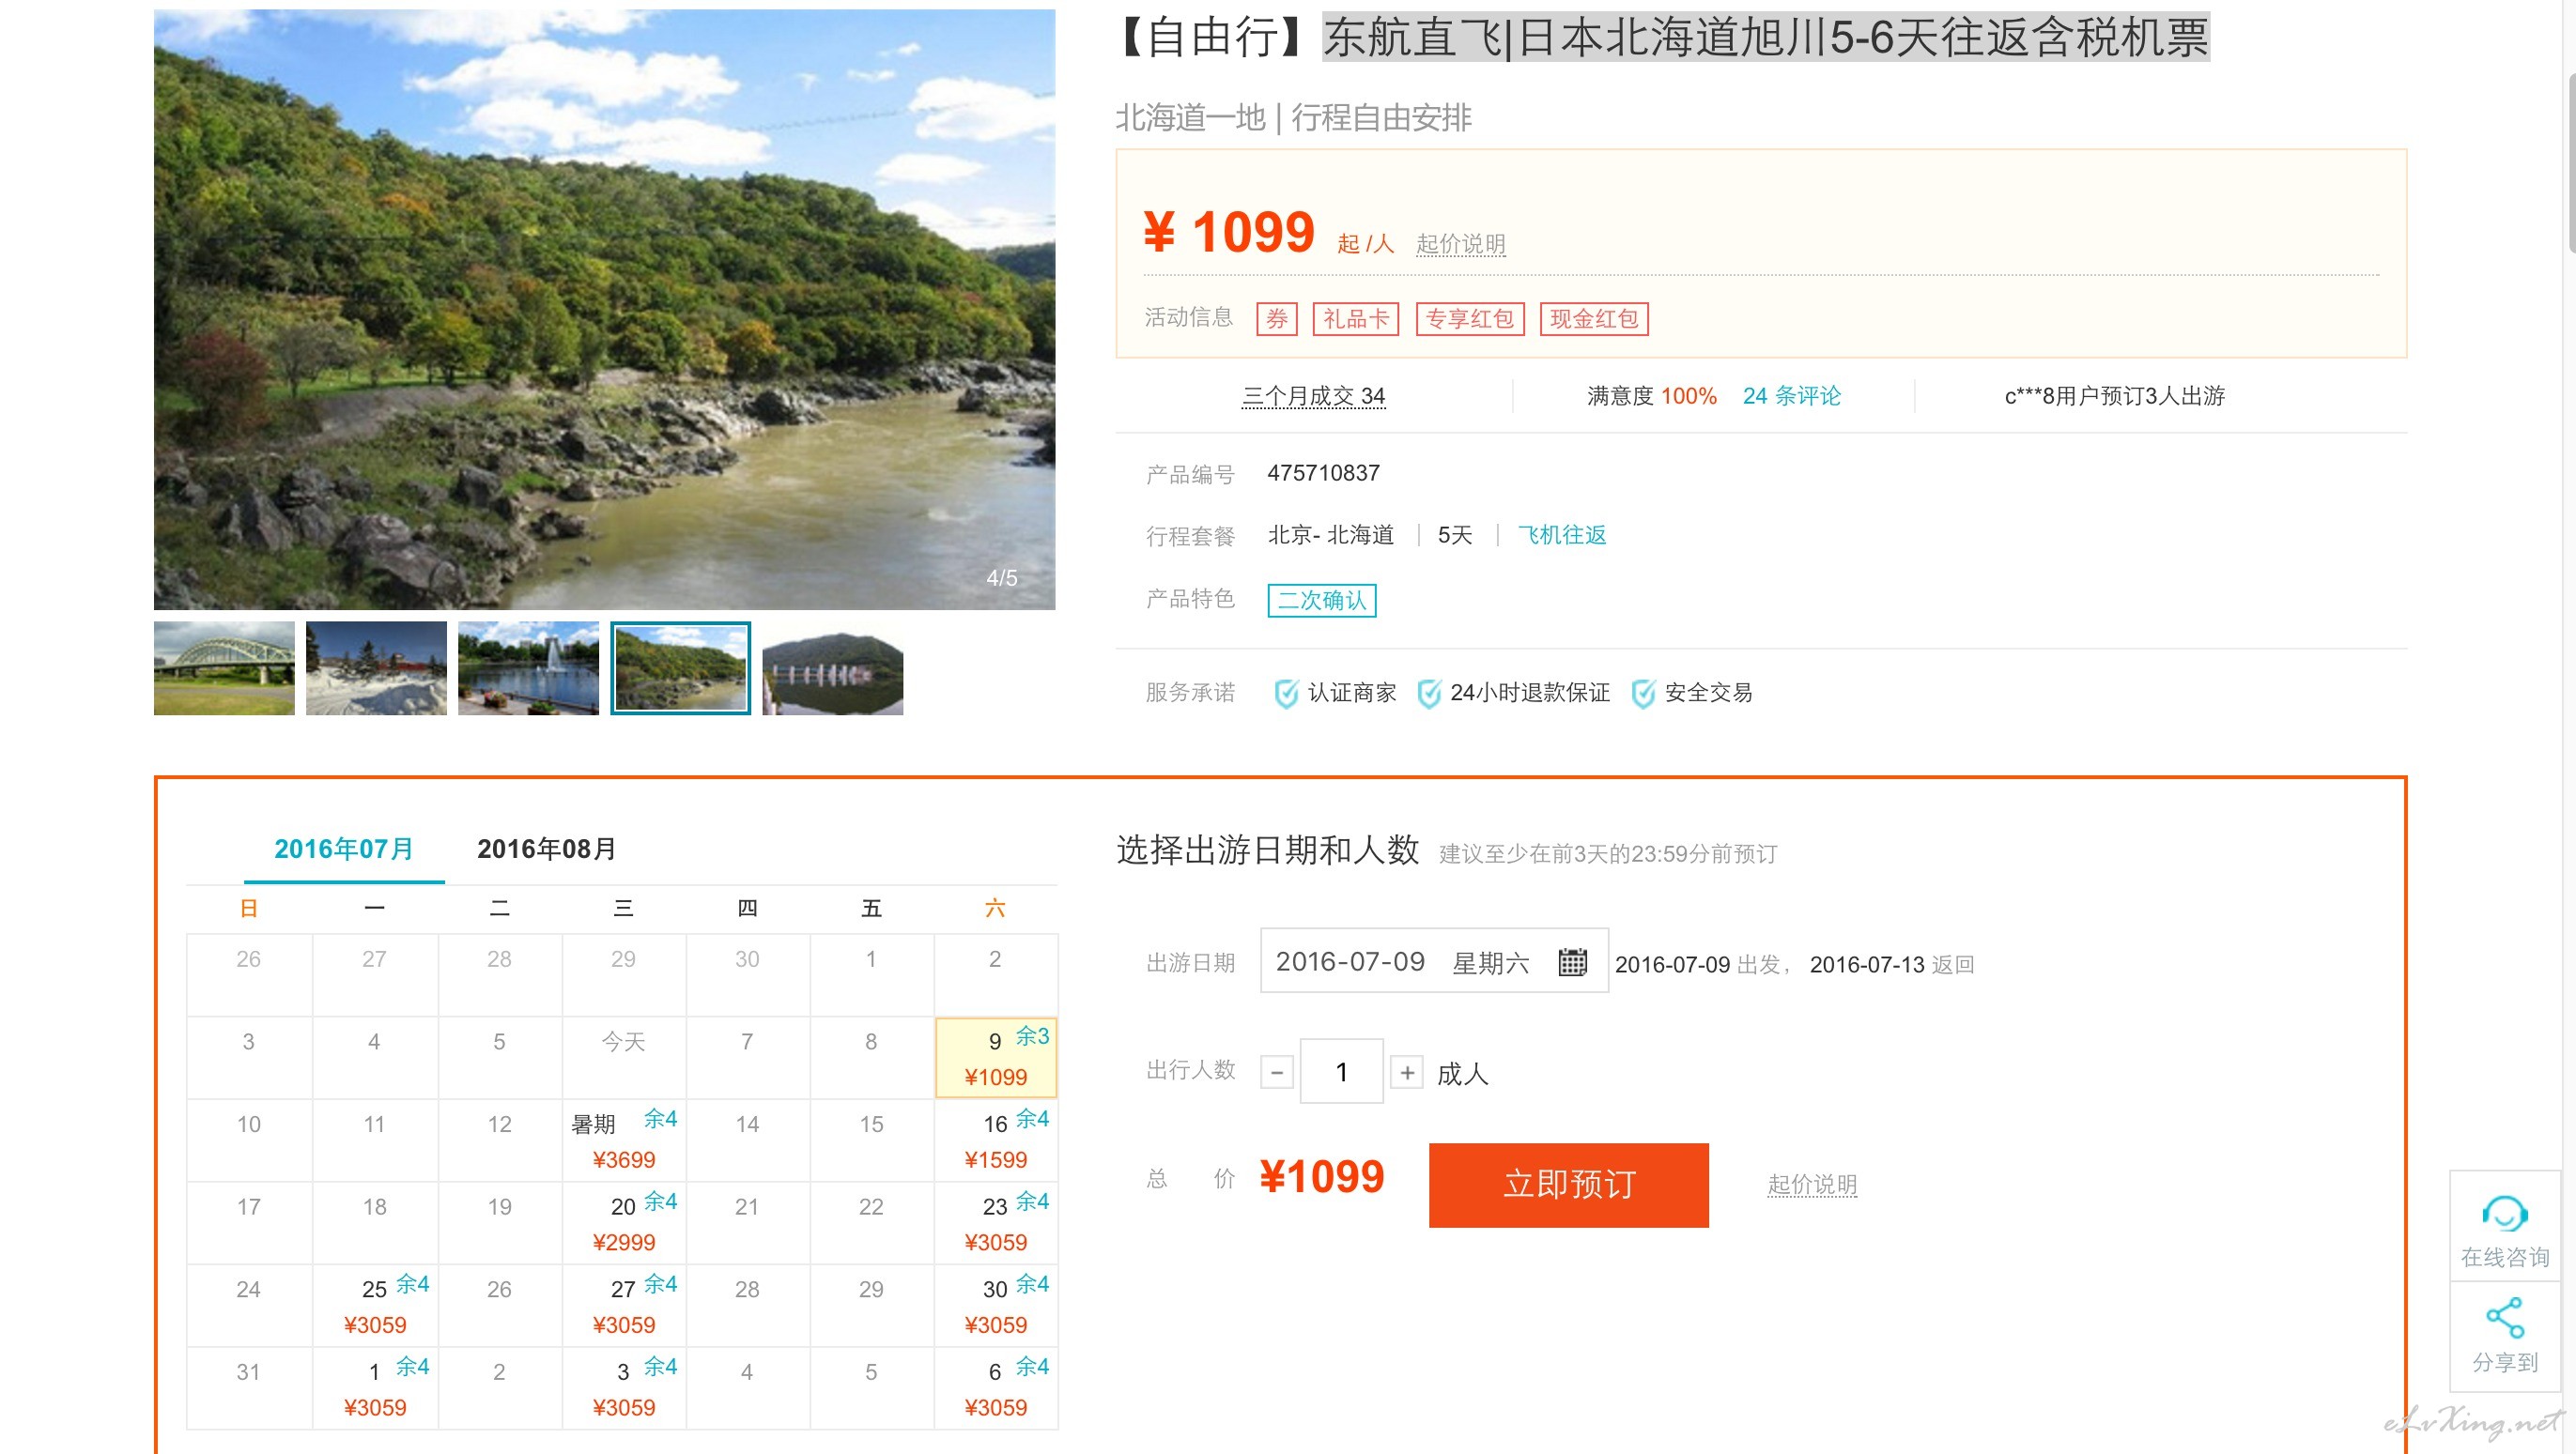Click the highlighted product title text
The width and height of the screenshot is (2576, 1454).
pyautogui.click(x=1765, y=37)
